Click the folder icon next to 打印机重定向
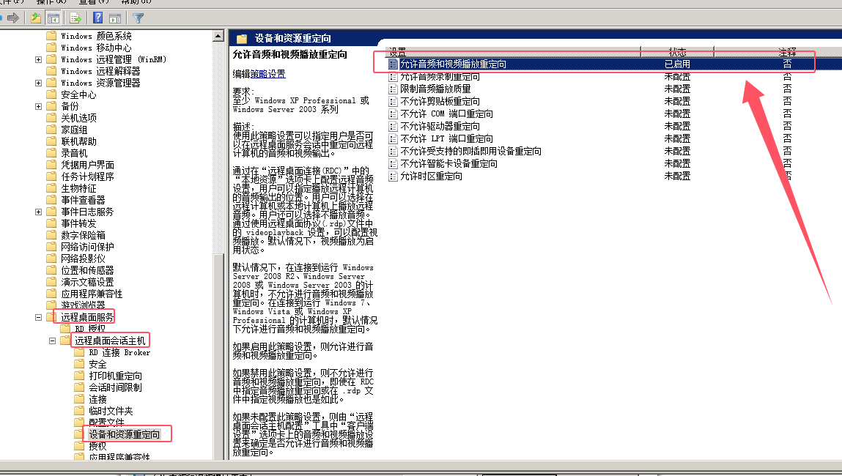The width and height of the screenshot is (842, 476). 80,376
